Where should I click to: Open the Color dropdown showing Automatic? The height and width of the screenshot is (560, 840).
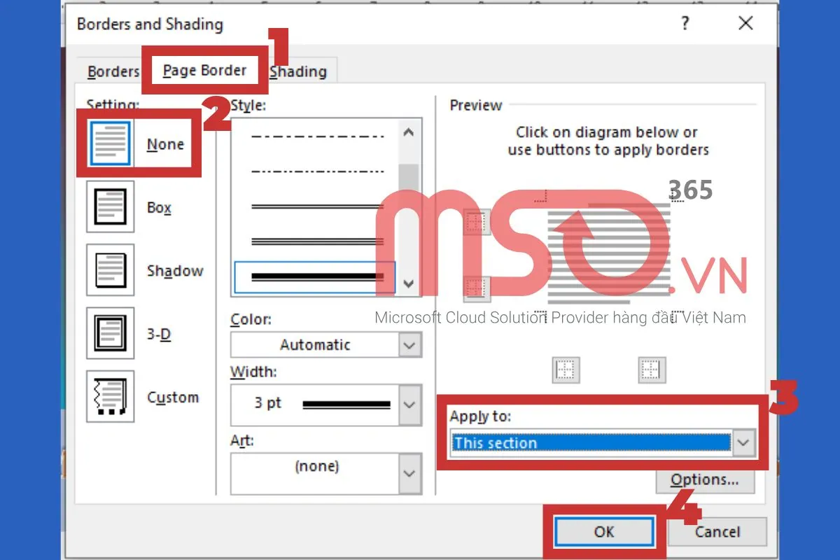coord(409,345)
